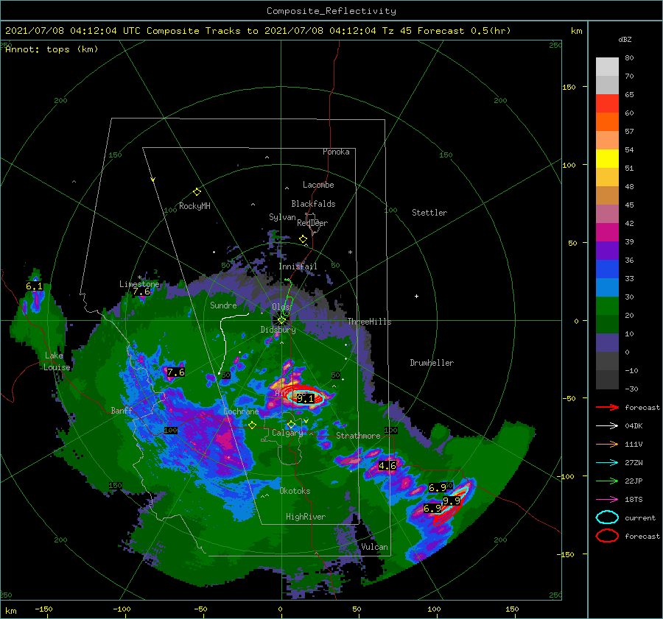
Task: Select the storm cell labeled 9.9
Action: pos(452,501)
